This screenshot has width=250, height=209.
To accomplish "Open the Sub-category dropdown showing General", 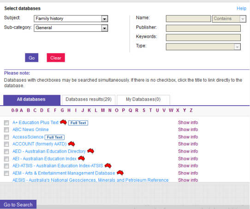I will [71, 28].
